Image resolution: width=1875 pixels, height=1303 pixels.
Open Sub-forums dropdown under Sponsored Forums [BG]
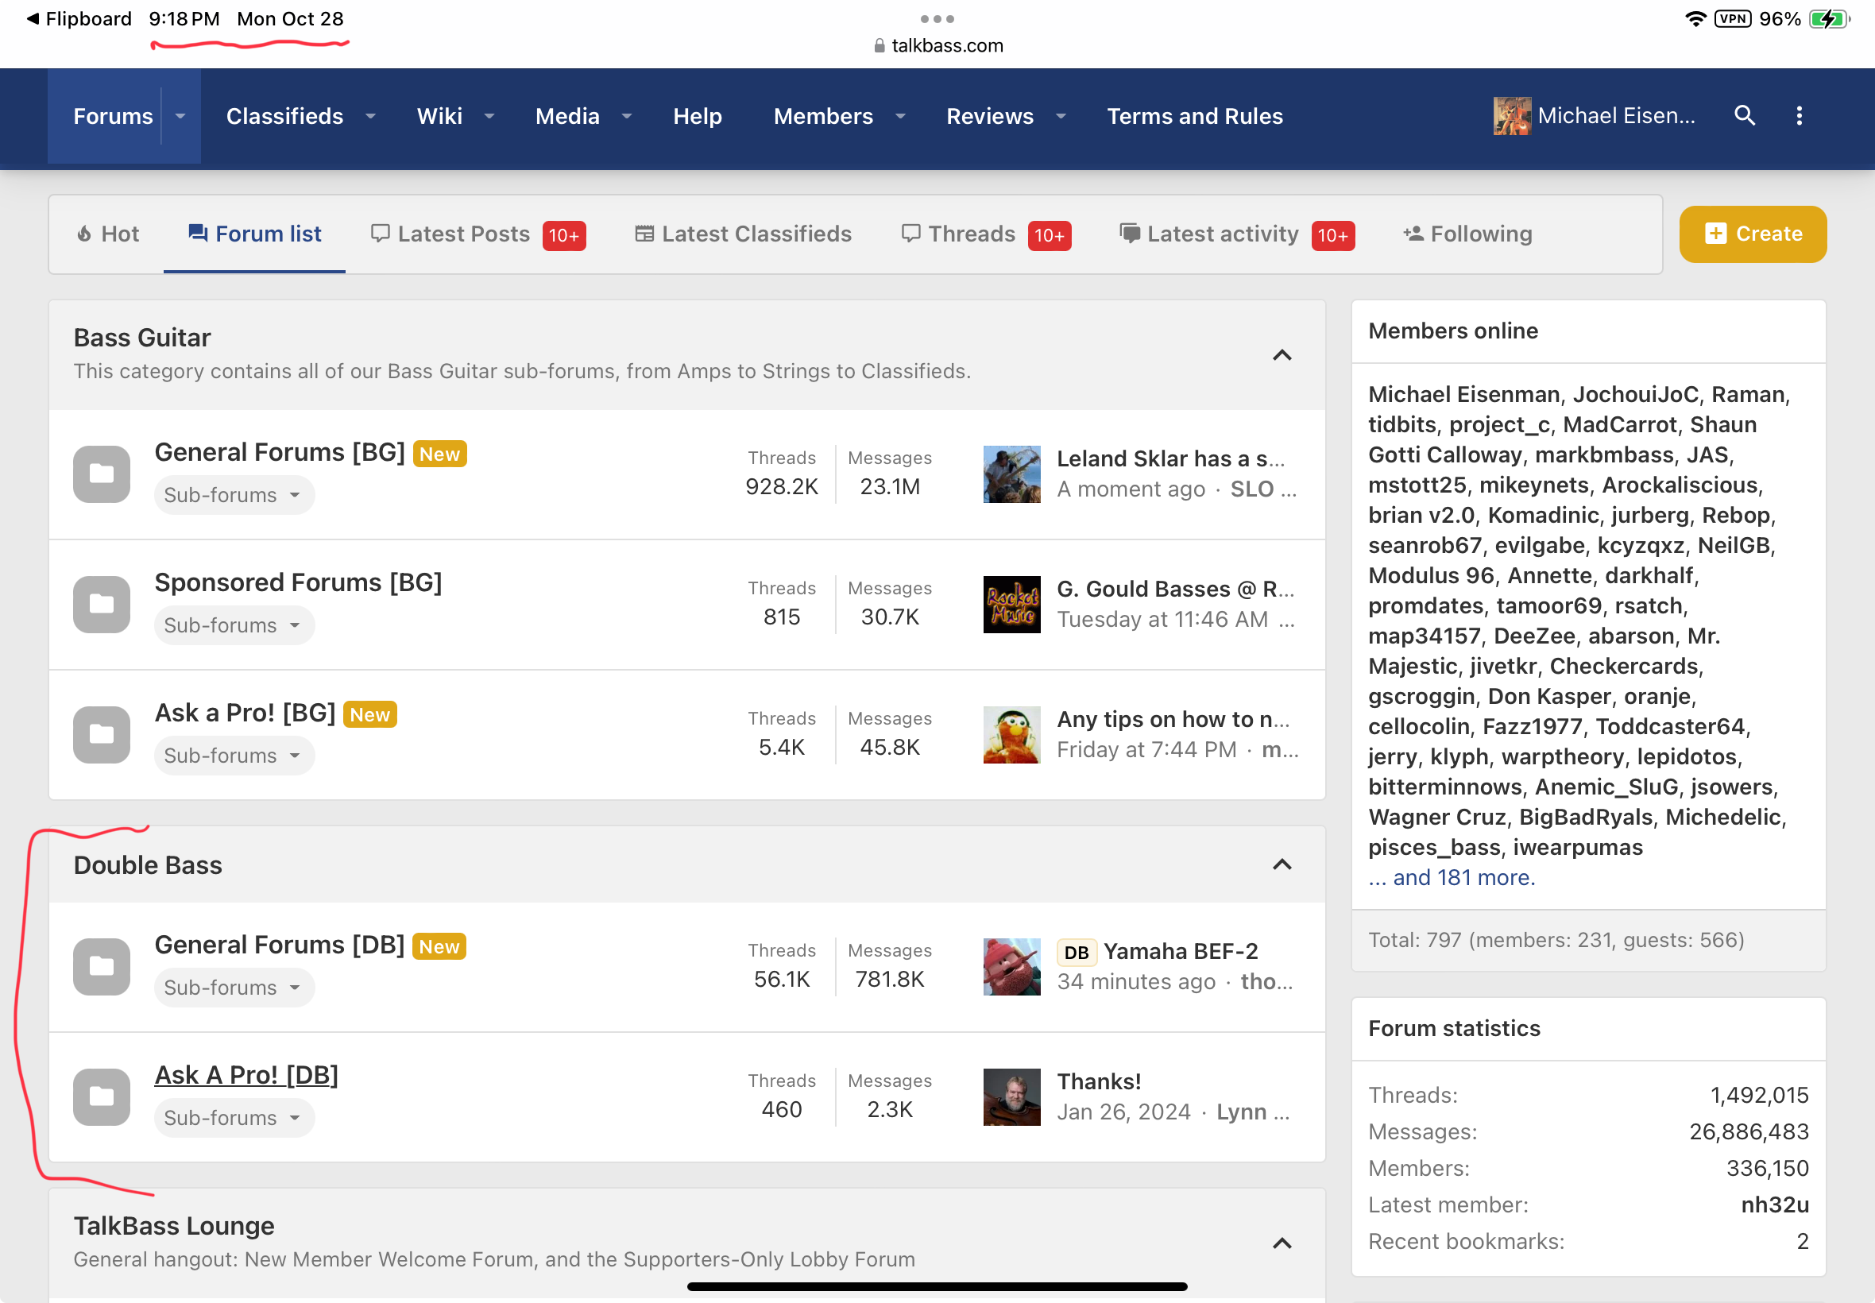coord(234,625)
